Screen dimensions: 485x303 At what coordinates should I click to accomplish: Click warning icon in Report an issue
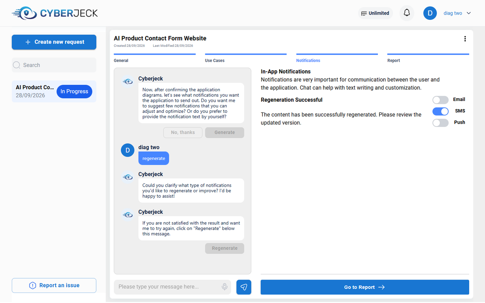(x=33, y=286)
